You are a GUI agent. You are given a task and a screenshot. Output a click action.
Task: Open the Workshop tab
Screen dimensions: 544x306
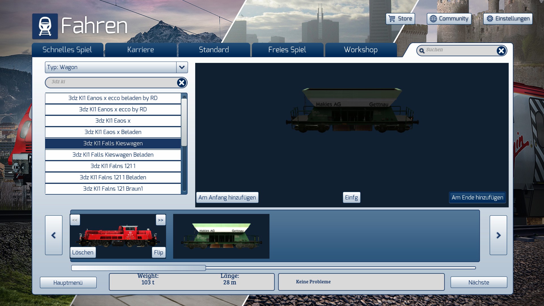click(x=361, y=50)
